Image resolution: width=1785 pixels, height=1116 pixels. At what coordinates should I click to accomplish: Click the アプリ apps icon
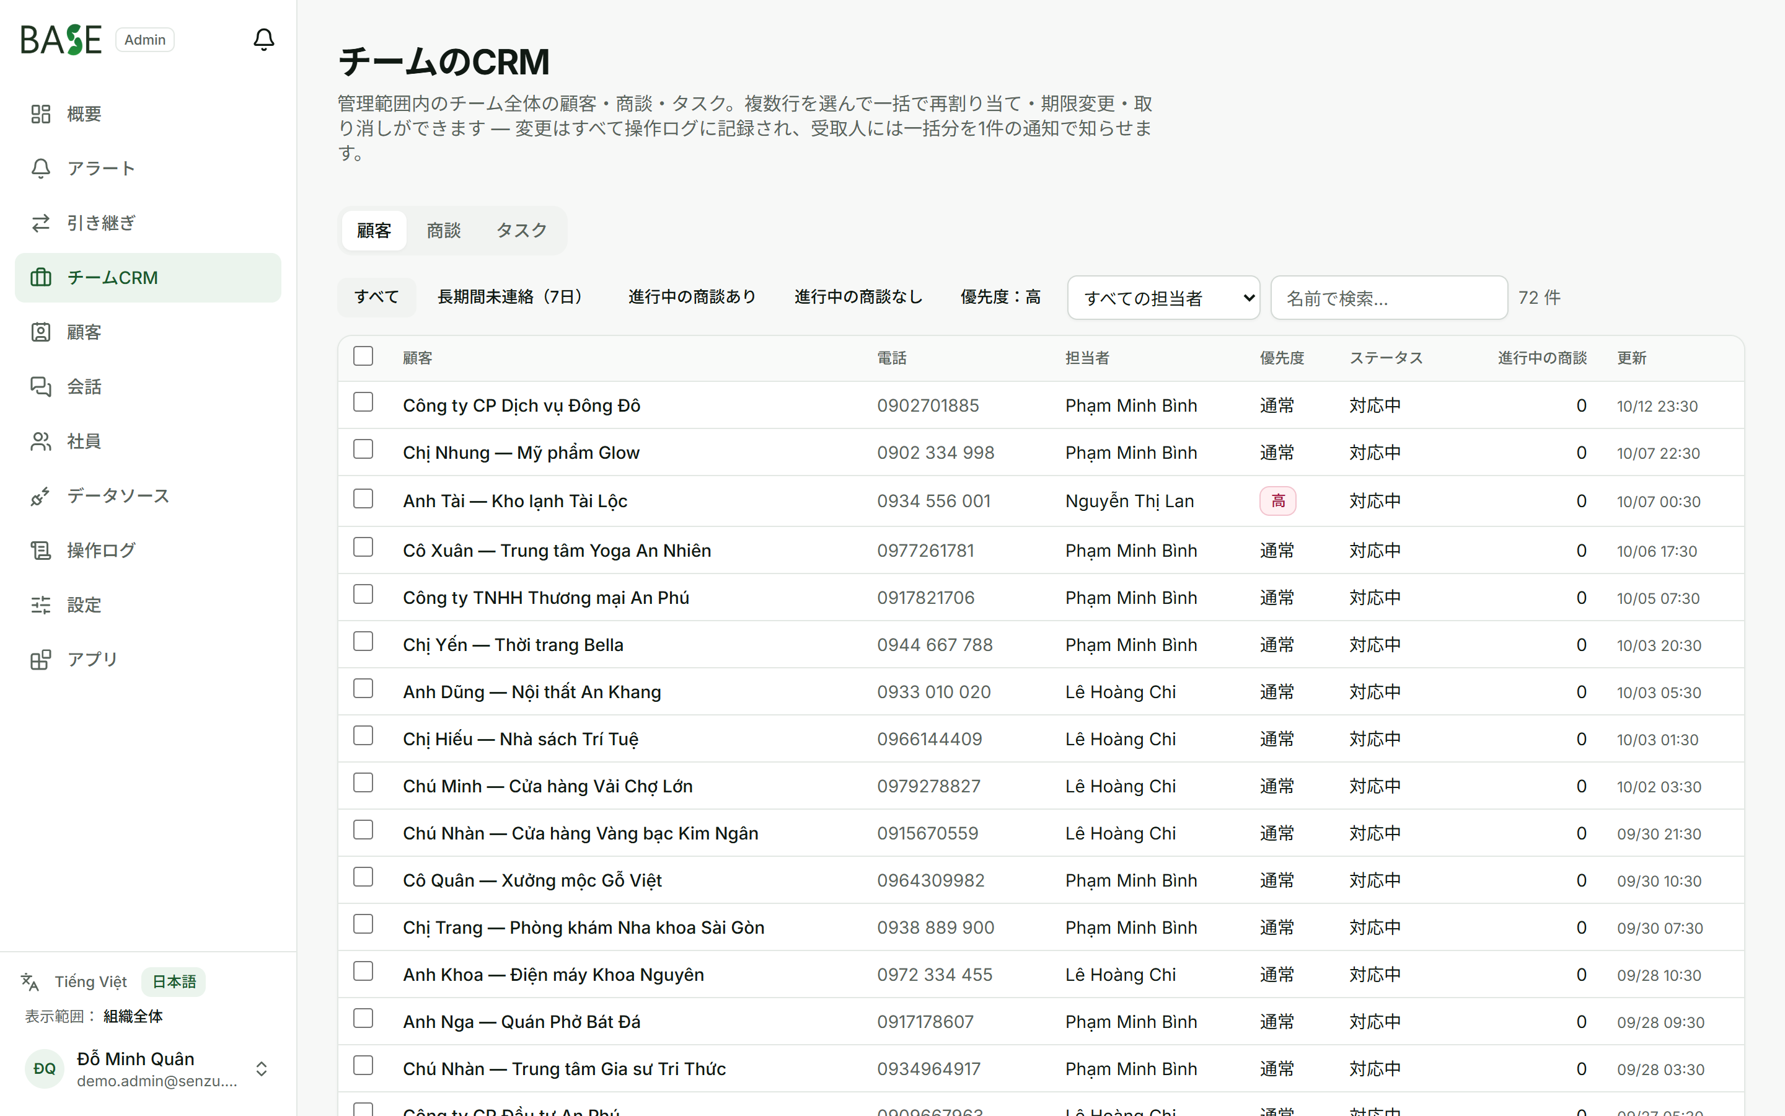[x=40, y=659]
